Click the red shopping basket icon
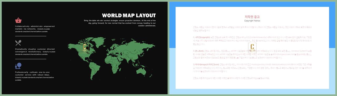This screenshot has height=96, width=337. [x=18, y=20]
